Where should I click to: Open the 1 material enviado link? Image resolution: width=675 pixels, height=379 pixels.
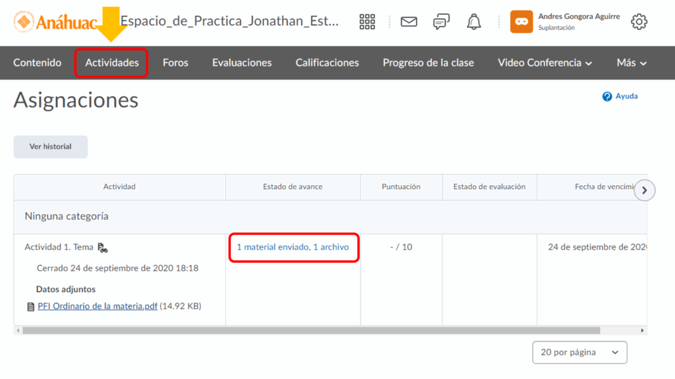coord(293,247)
